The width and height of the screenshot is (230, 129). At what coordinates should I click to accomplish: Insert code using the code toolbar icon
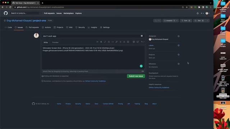click(112, 42)
